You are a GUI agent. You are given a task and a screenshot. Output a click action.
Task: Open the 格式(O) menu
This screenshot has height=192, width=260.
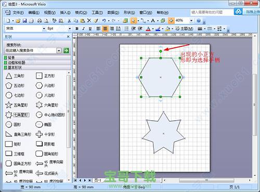pyautogui.click(x=81, y=12)
